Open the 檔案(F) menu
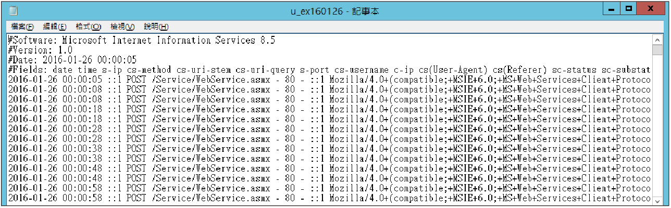The height and width of the screenshot is (208, 671). 22,27
